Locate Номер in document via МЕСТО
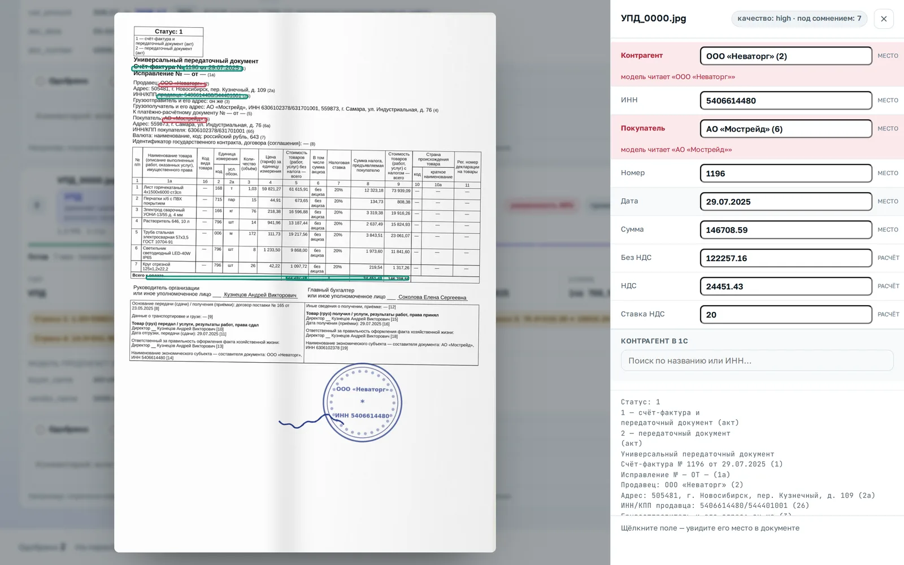Viewport: 904px width, 565px height. coord(888,173)
